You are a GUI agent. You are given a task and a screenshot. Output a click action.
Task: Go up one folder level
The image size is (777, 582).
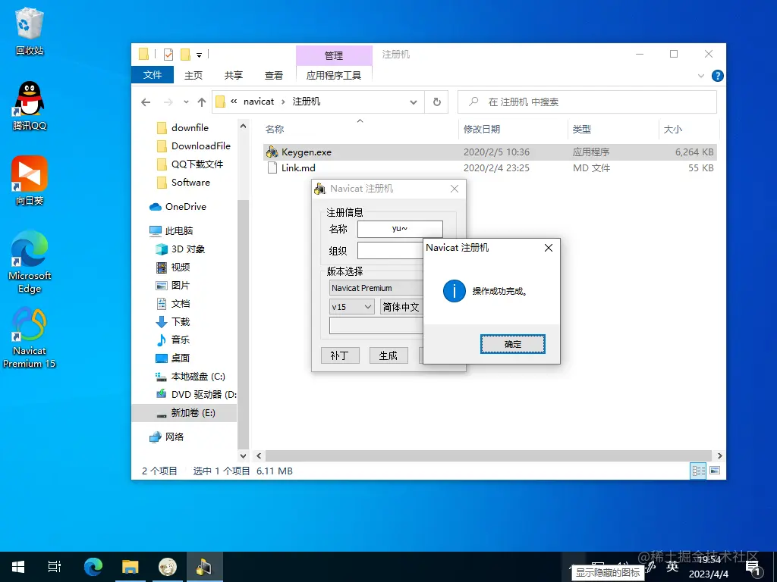coord(201,102)
